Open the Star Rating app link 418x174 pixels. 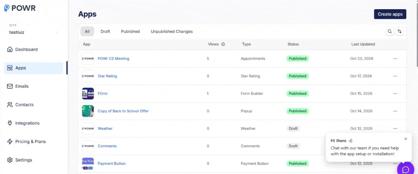107,76
